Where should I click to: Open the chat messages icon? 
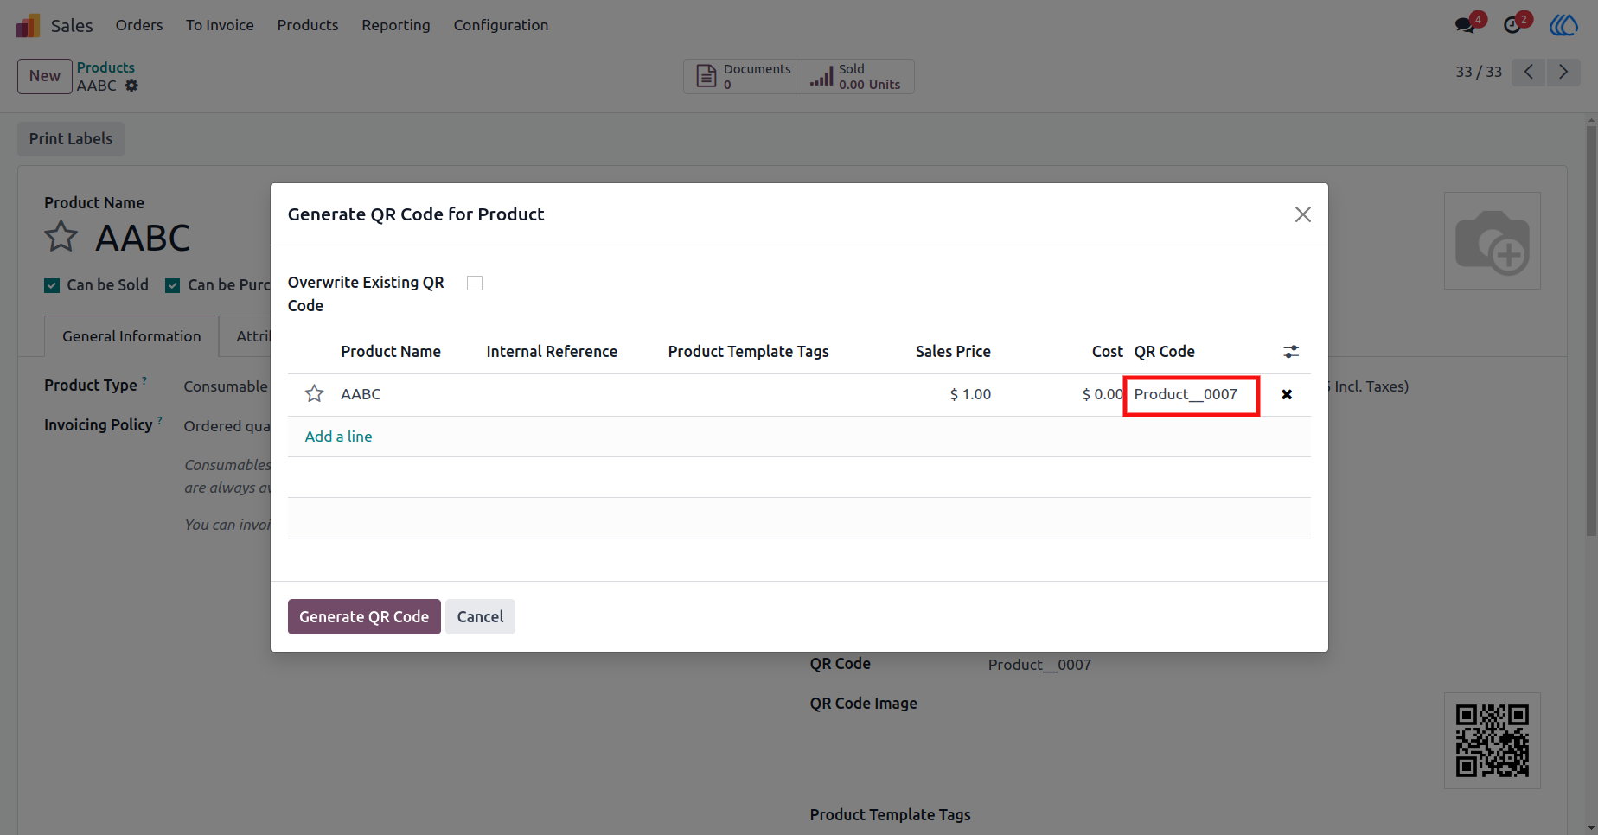pyautogui.click(x=1467, y=24)
